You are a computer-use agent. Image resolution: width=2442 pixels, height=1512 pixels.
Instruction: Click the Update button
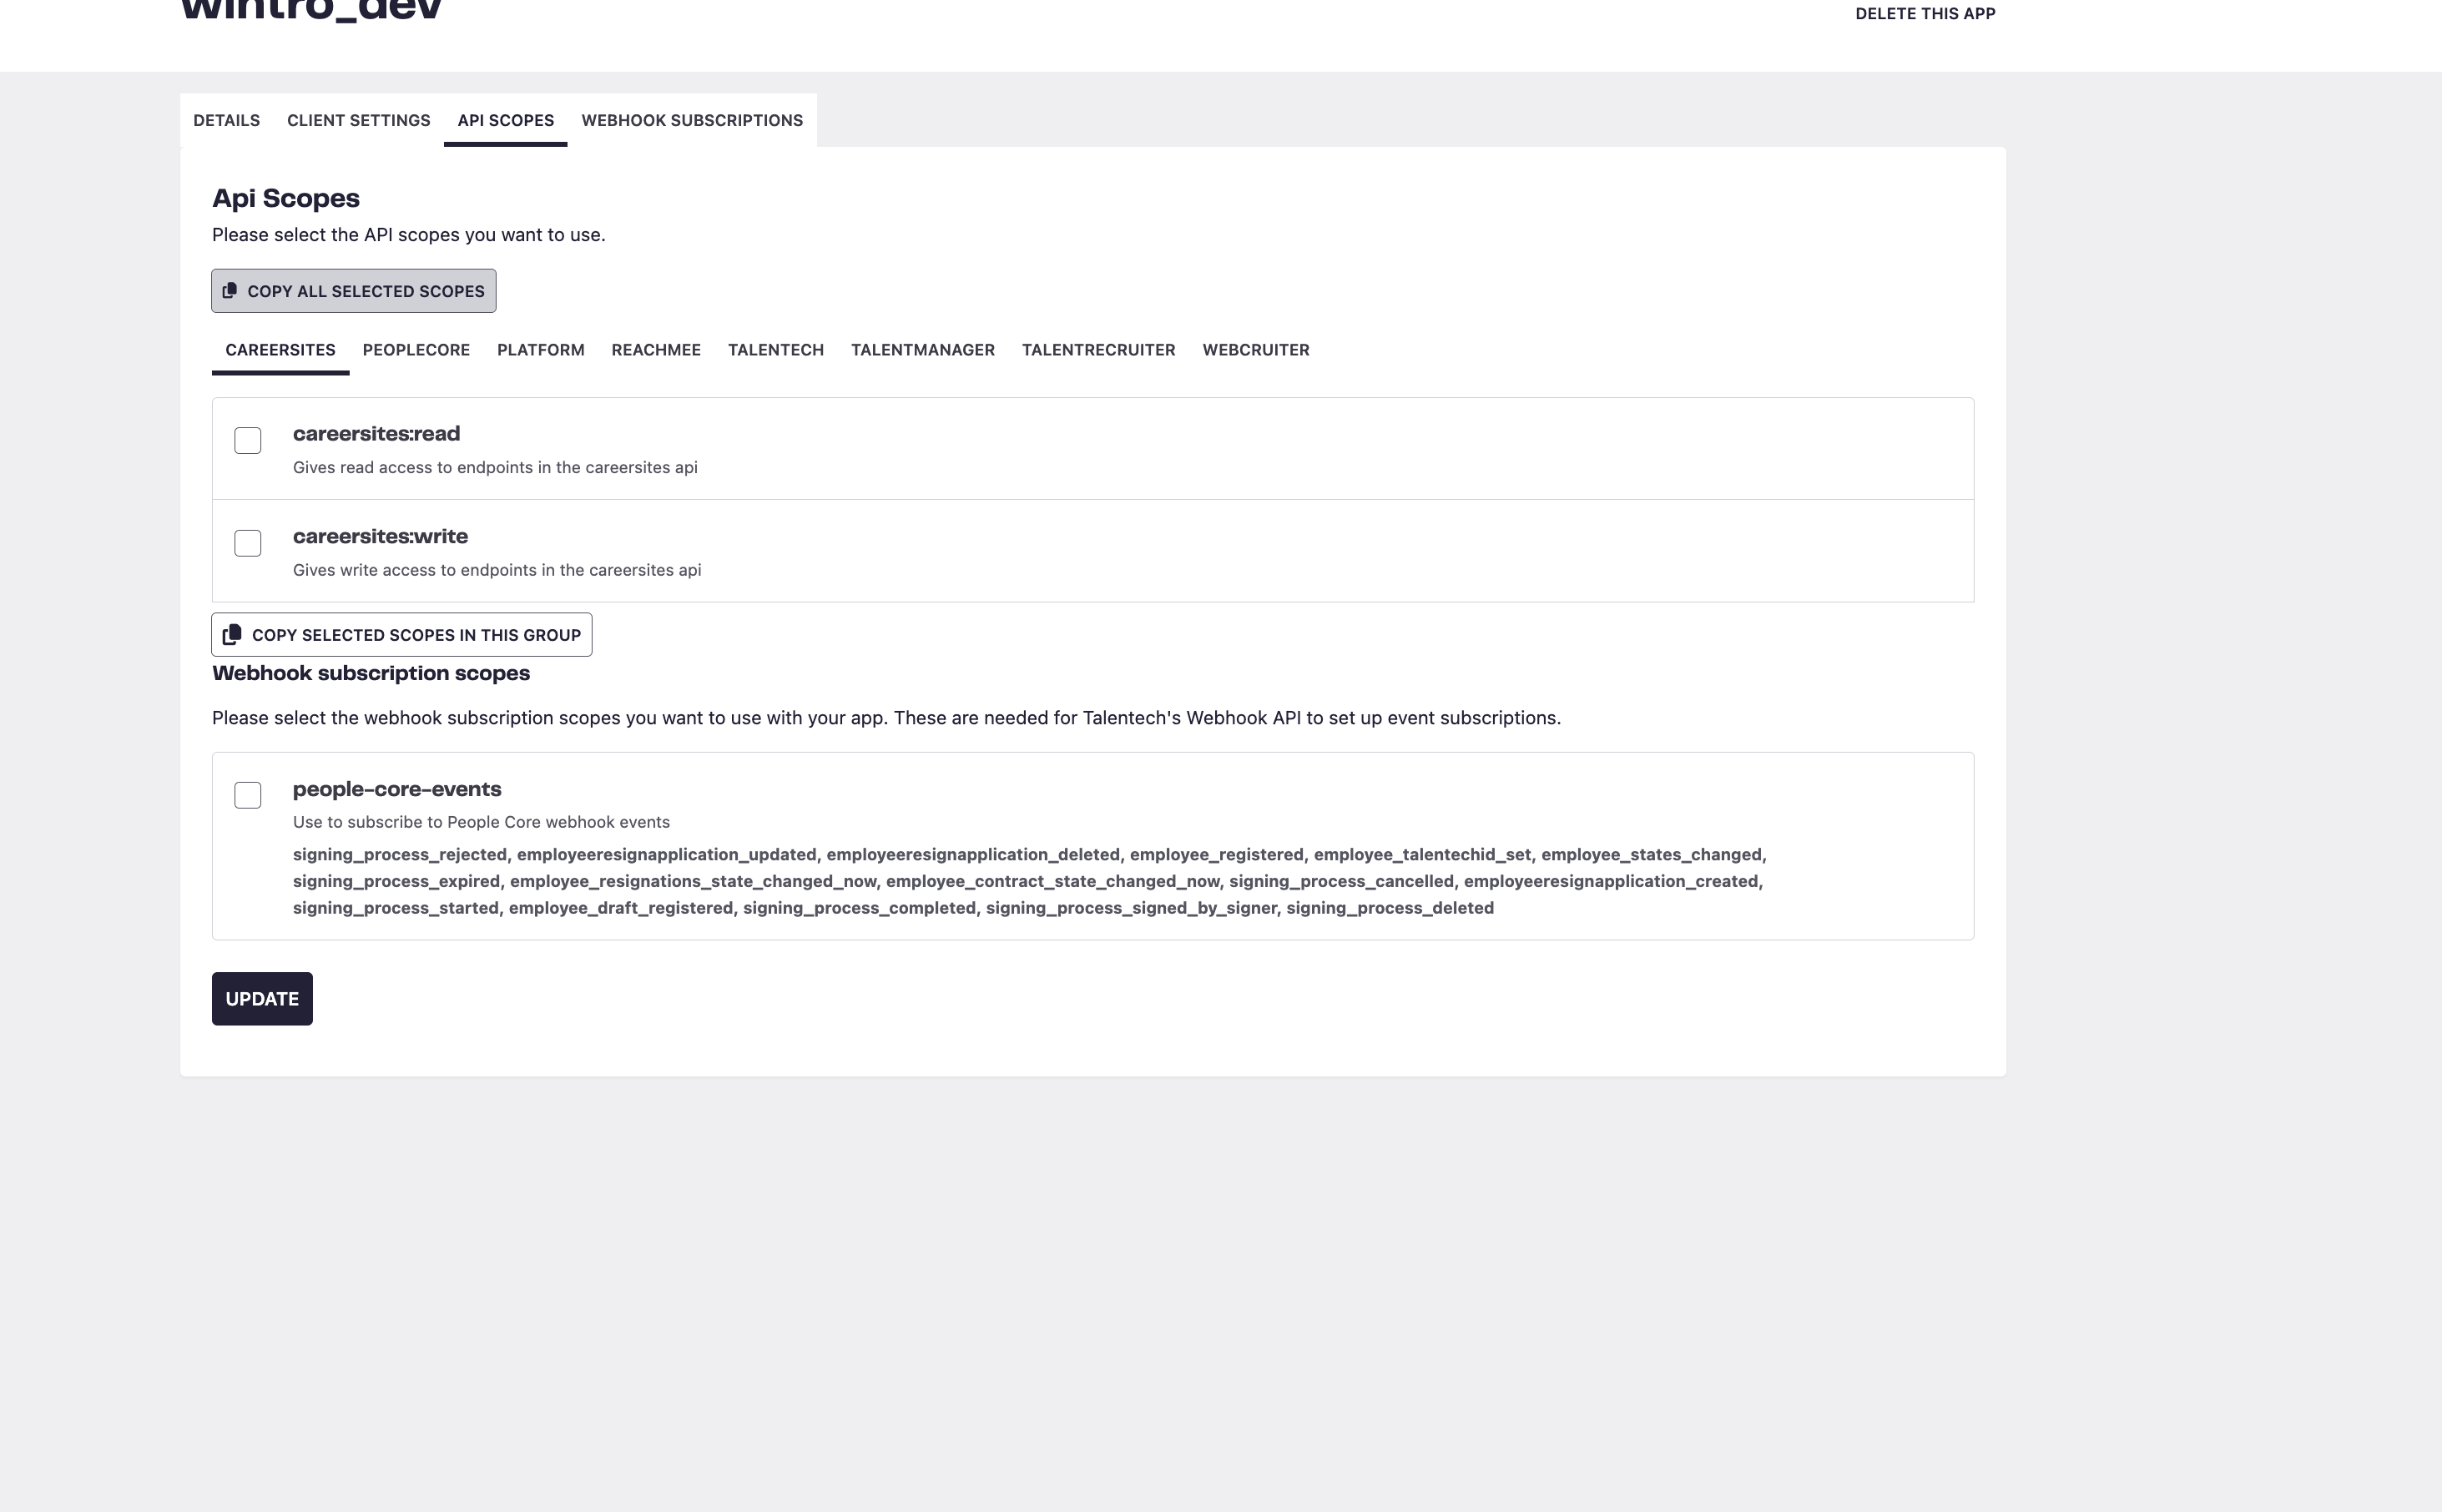(262, 998)
